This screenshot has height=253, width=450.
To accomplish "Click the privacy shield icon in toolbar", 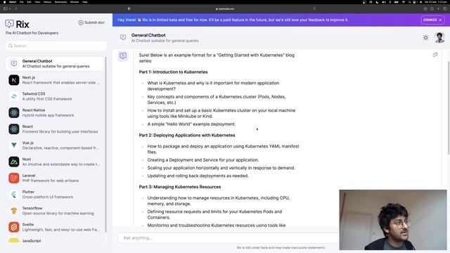I will 129,9.
